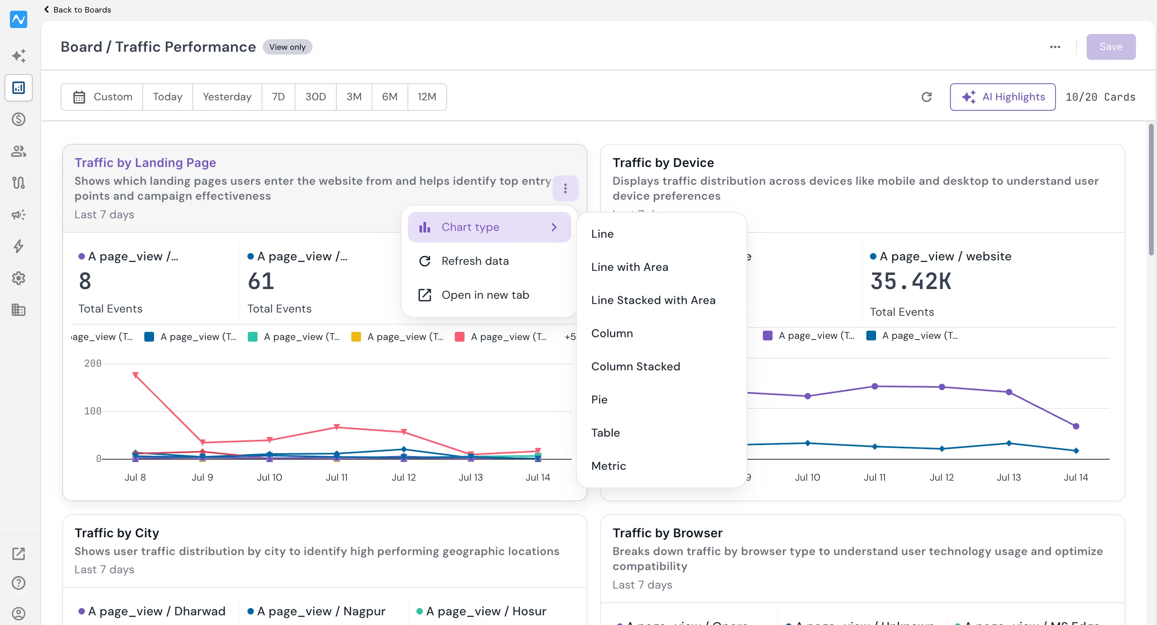This screenshot has width=1157, height=625.
Task: Select Line Stacked with Area chart type
Action: pyautogui.click(x=661, y=300)
